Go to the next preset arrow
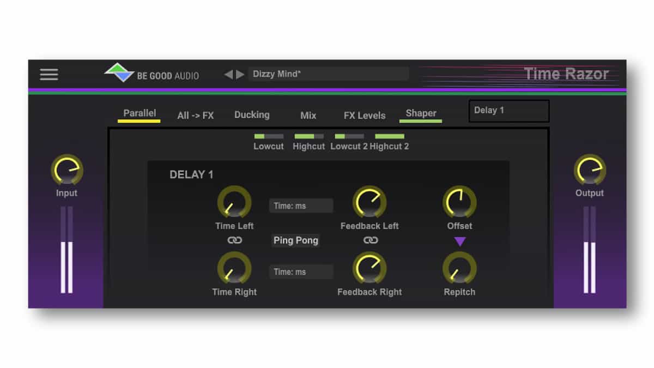 click(x=240, y=74)
